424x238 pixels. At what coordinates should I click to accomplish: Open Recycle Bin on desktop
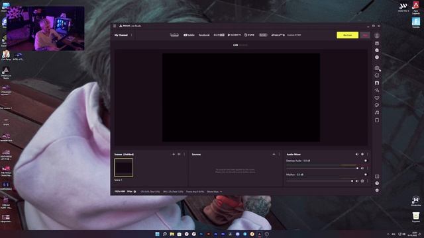[416, 217]
